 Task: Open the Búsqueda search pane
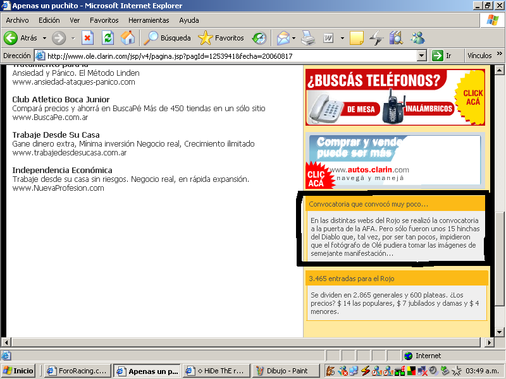(x=167, y=38)
